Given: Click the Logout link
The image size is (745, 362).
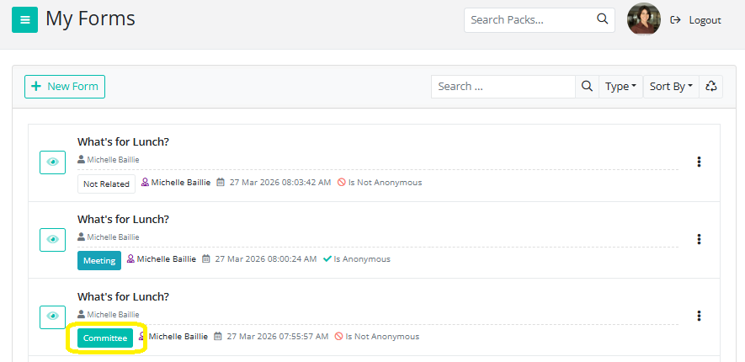Looking at the screenshot, I should [x=696, y=20].
